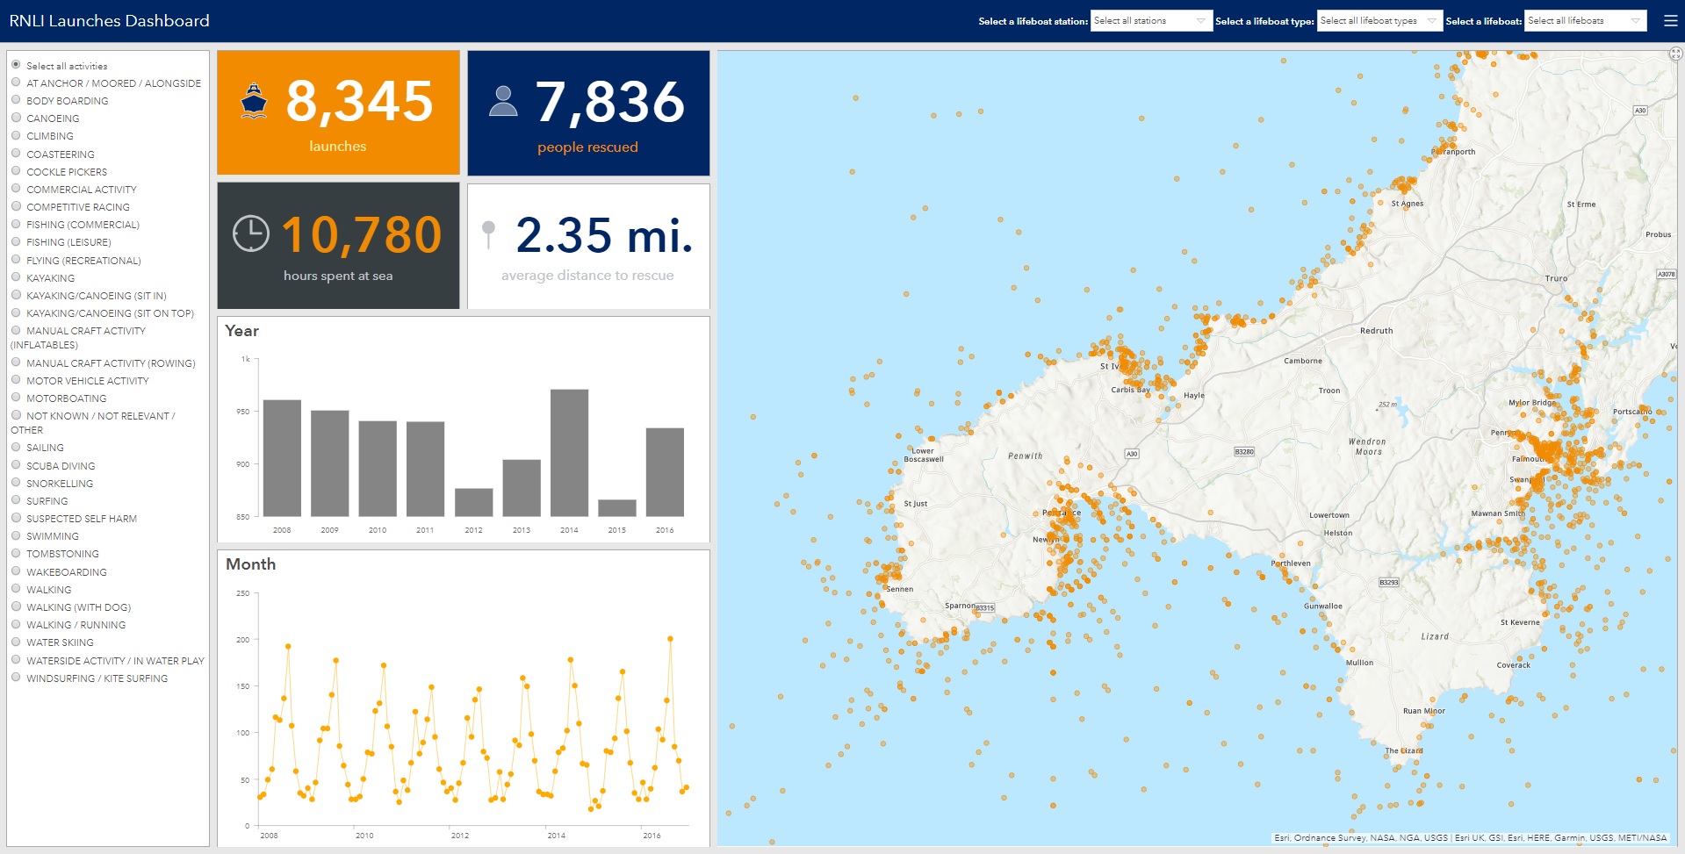Viewport: 1685px width, 854px height.
Task: Select TOMBSTONING activity filter
Action: [x=16, y=553]
